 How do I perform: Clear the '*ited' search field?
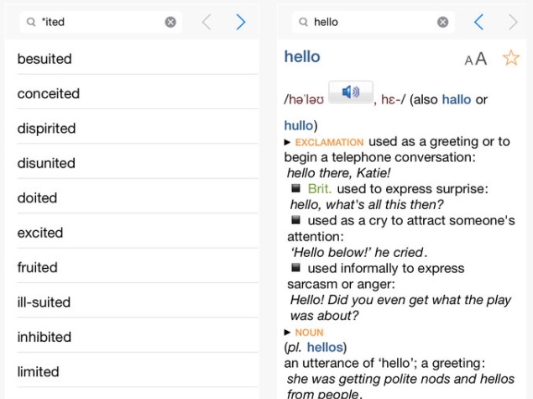pyautogui.click(x=170, y=22)
